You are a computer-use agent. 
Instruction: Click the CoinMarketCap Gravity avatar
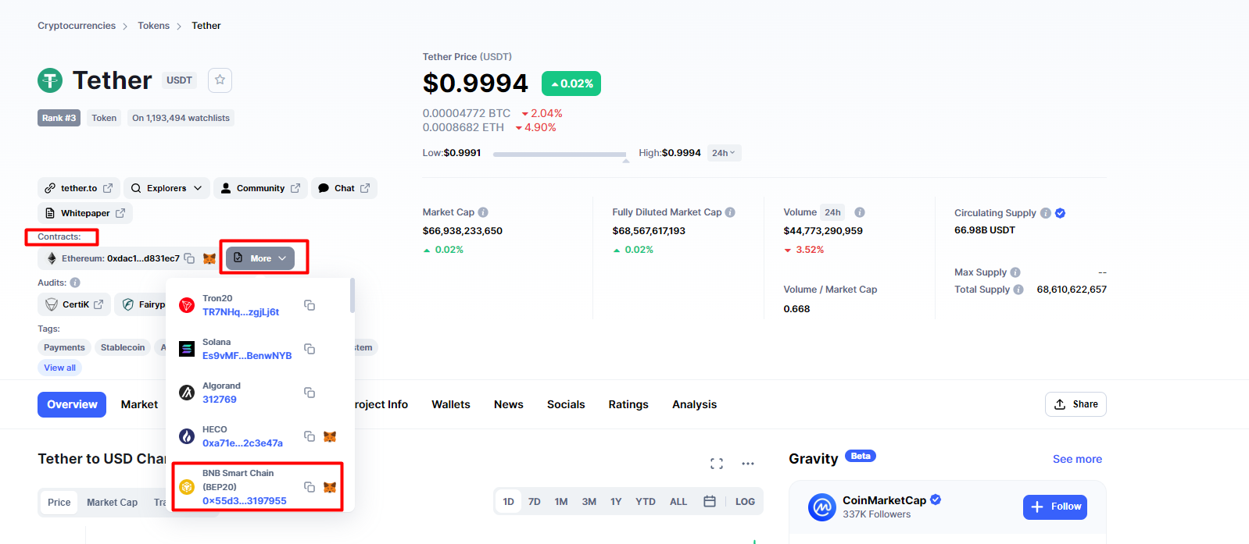tap(822, 507)
